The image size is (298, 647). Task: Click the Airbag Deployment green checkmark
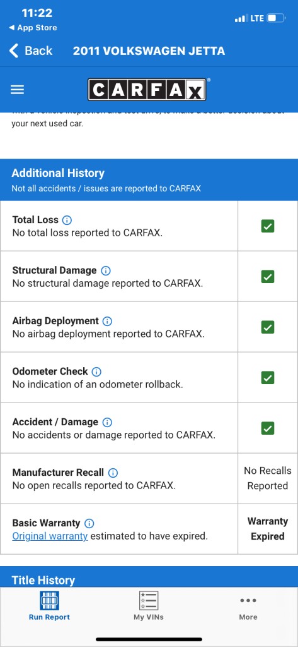pos(268,327)
